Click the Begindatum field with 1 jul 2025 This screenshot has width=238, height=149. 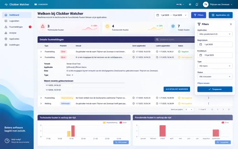pos(215,45)
